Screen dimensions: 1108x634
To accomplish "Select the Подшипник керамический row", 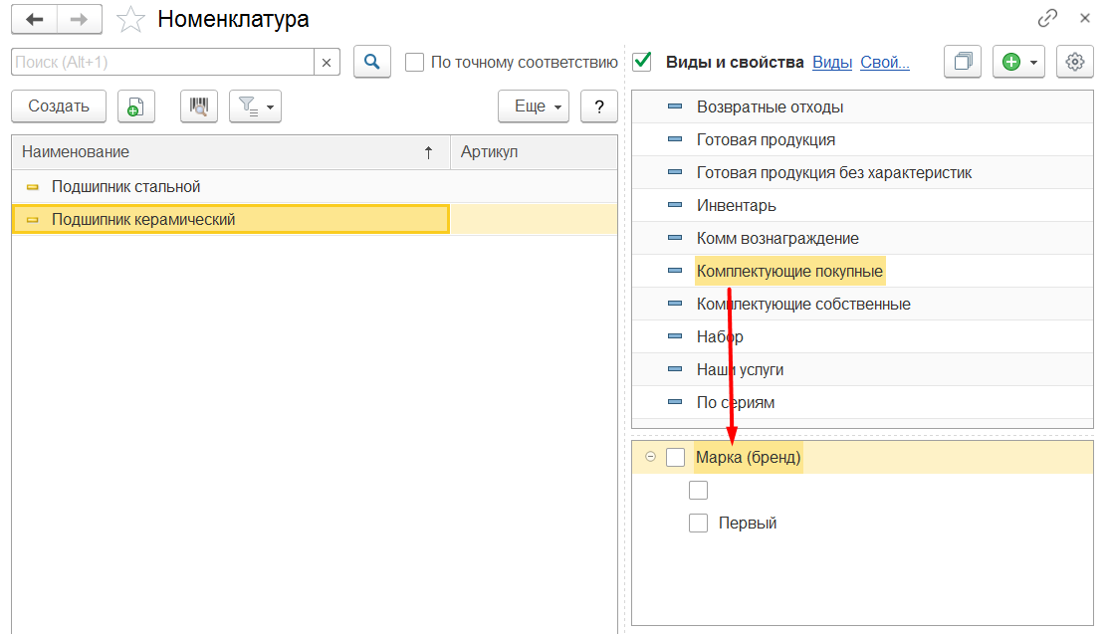I will 315,219.
